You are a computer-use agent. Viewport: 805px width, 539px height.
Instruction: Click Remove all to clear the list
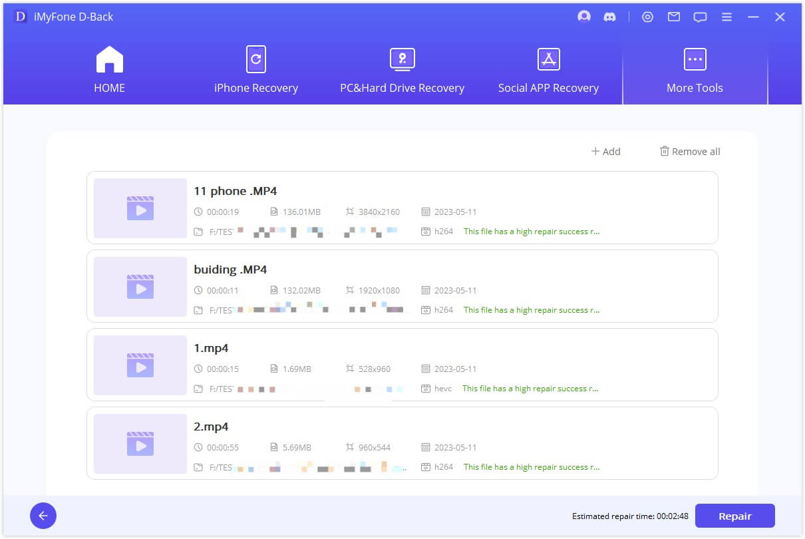(690, 152)
